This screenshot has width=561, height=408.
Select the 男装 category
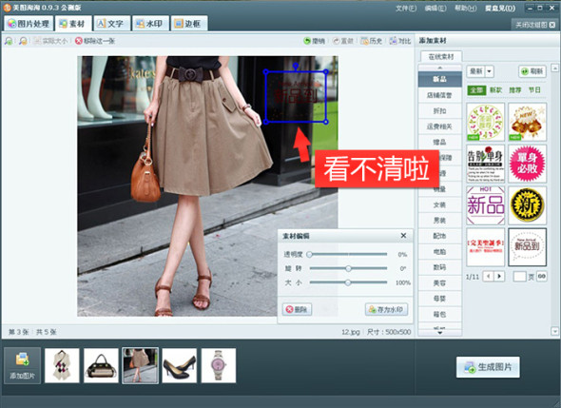tap(439, 221)
